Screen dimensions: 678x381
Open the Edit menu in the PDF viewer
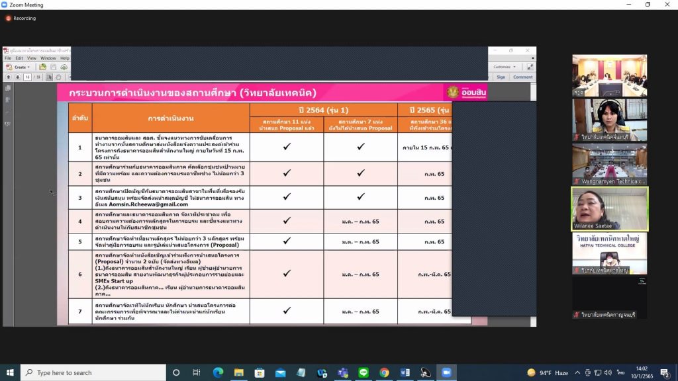(x=19, y=58)
